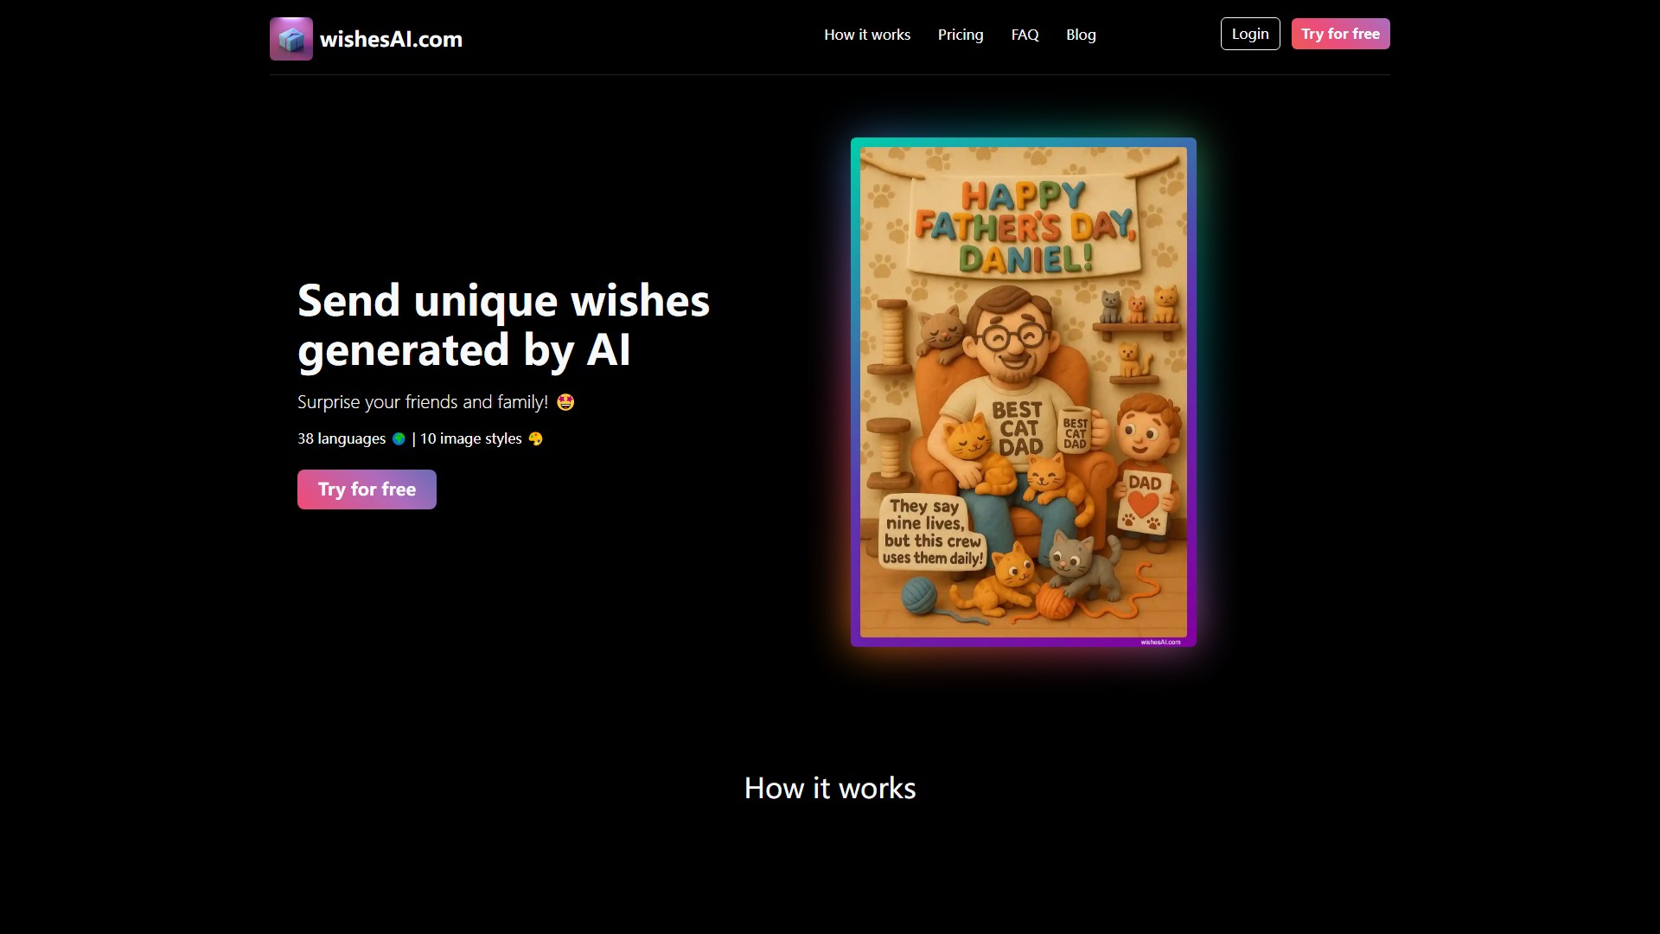Click the Send unique wishes headline
This screenshot has width=1660, height=934.
coord(503,325)
